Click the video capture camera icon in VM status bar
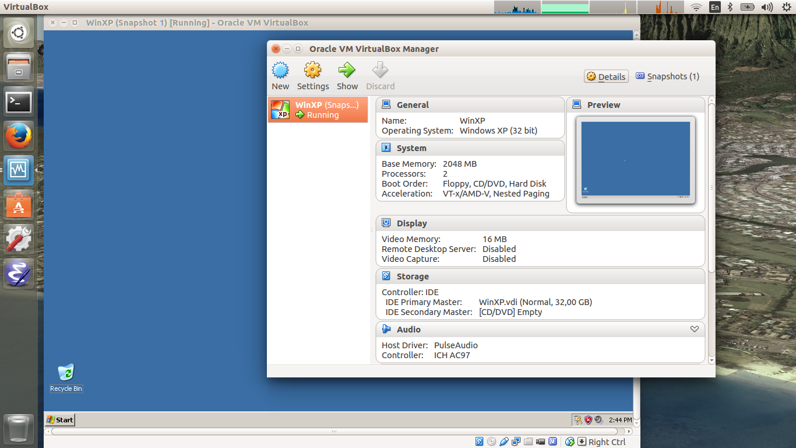Image resolution: width=796 pixels, height=448 pixels. click(x=540, y=442)
